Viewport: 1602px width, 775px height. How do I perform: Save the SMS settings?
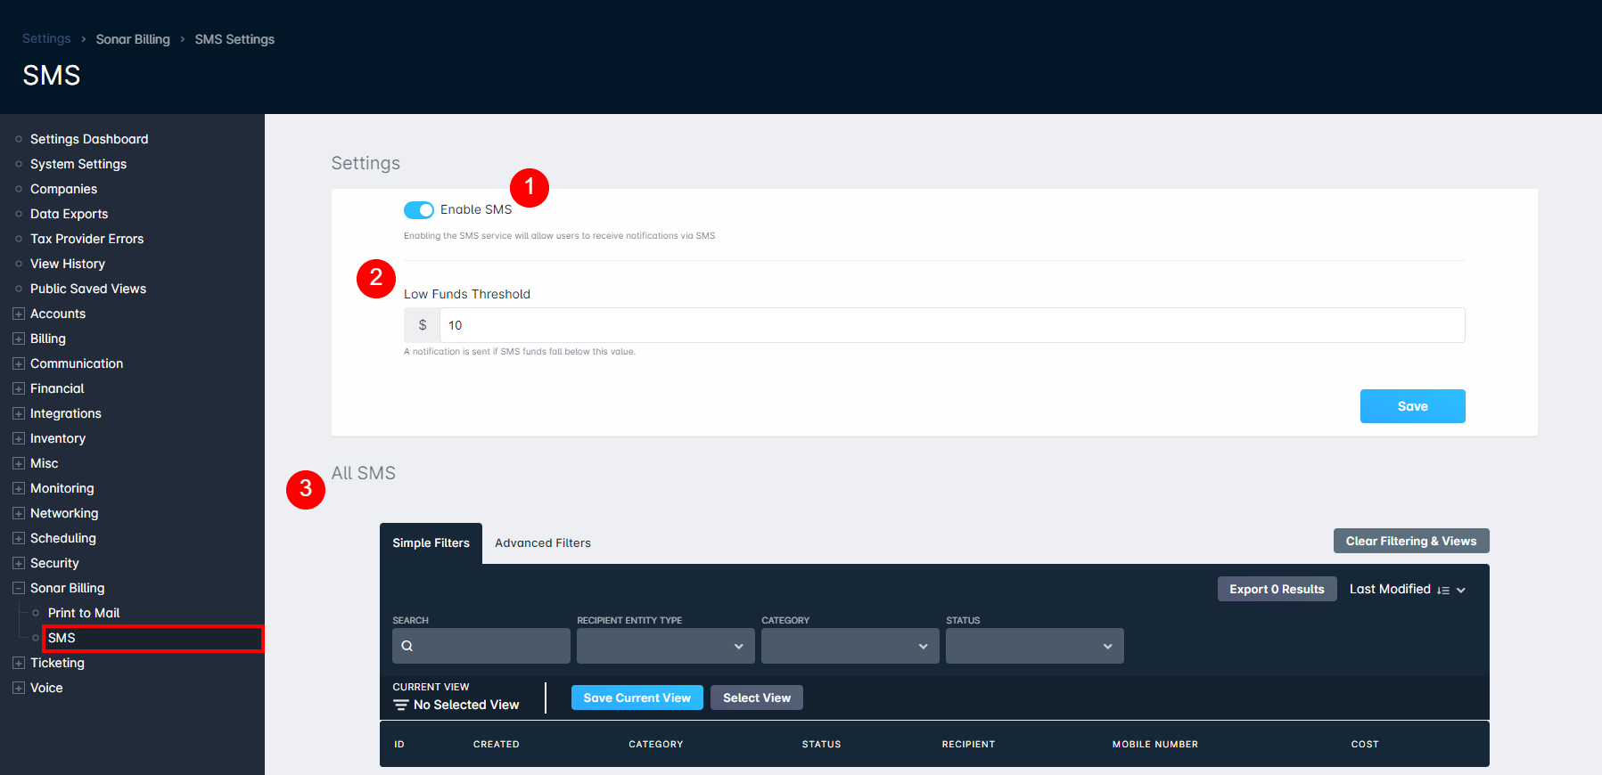(1412, 406)
